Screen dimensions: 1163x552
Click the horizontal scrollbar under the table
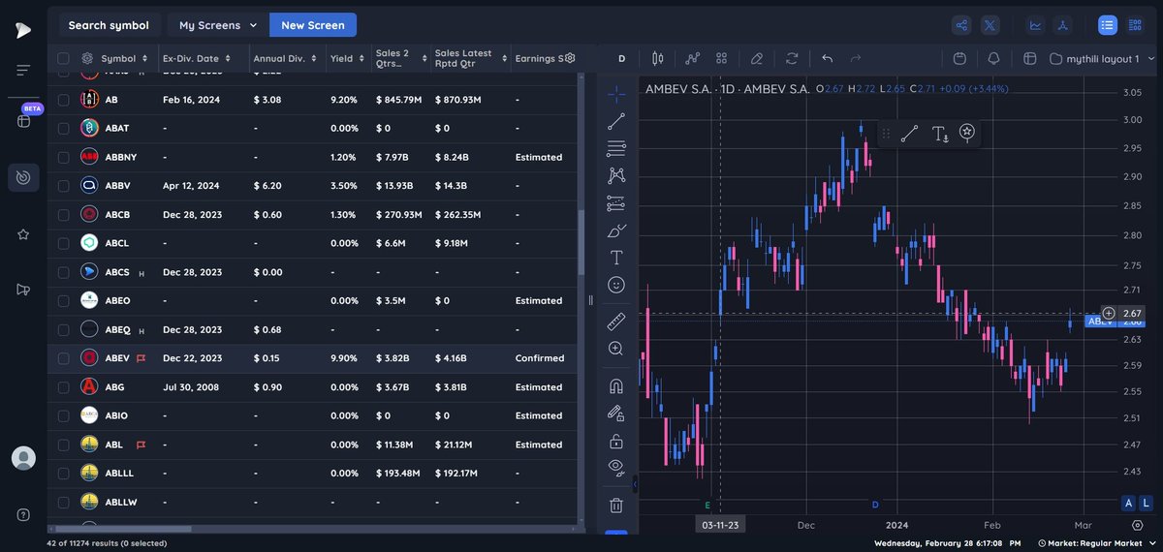click(x=123, y=529)
